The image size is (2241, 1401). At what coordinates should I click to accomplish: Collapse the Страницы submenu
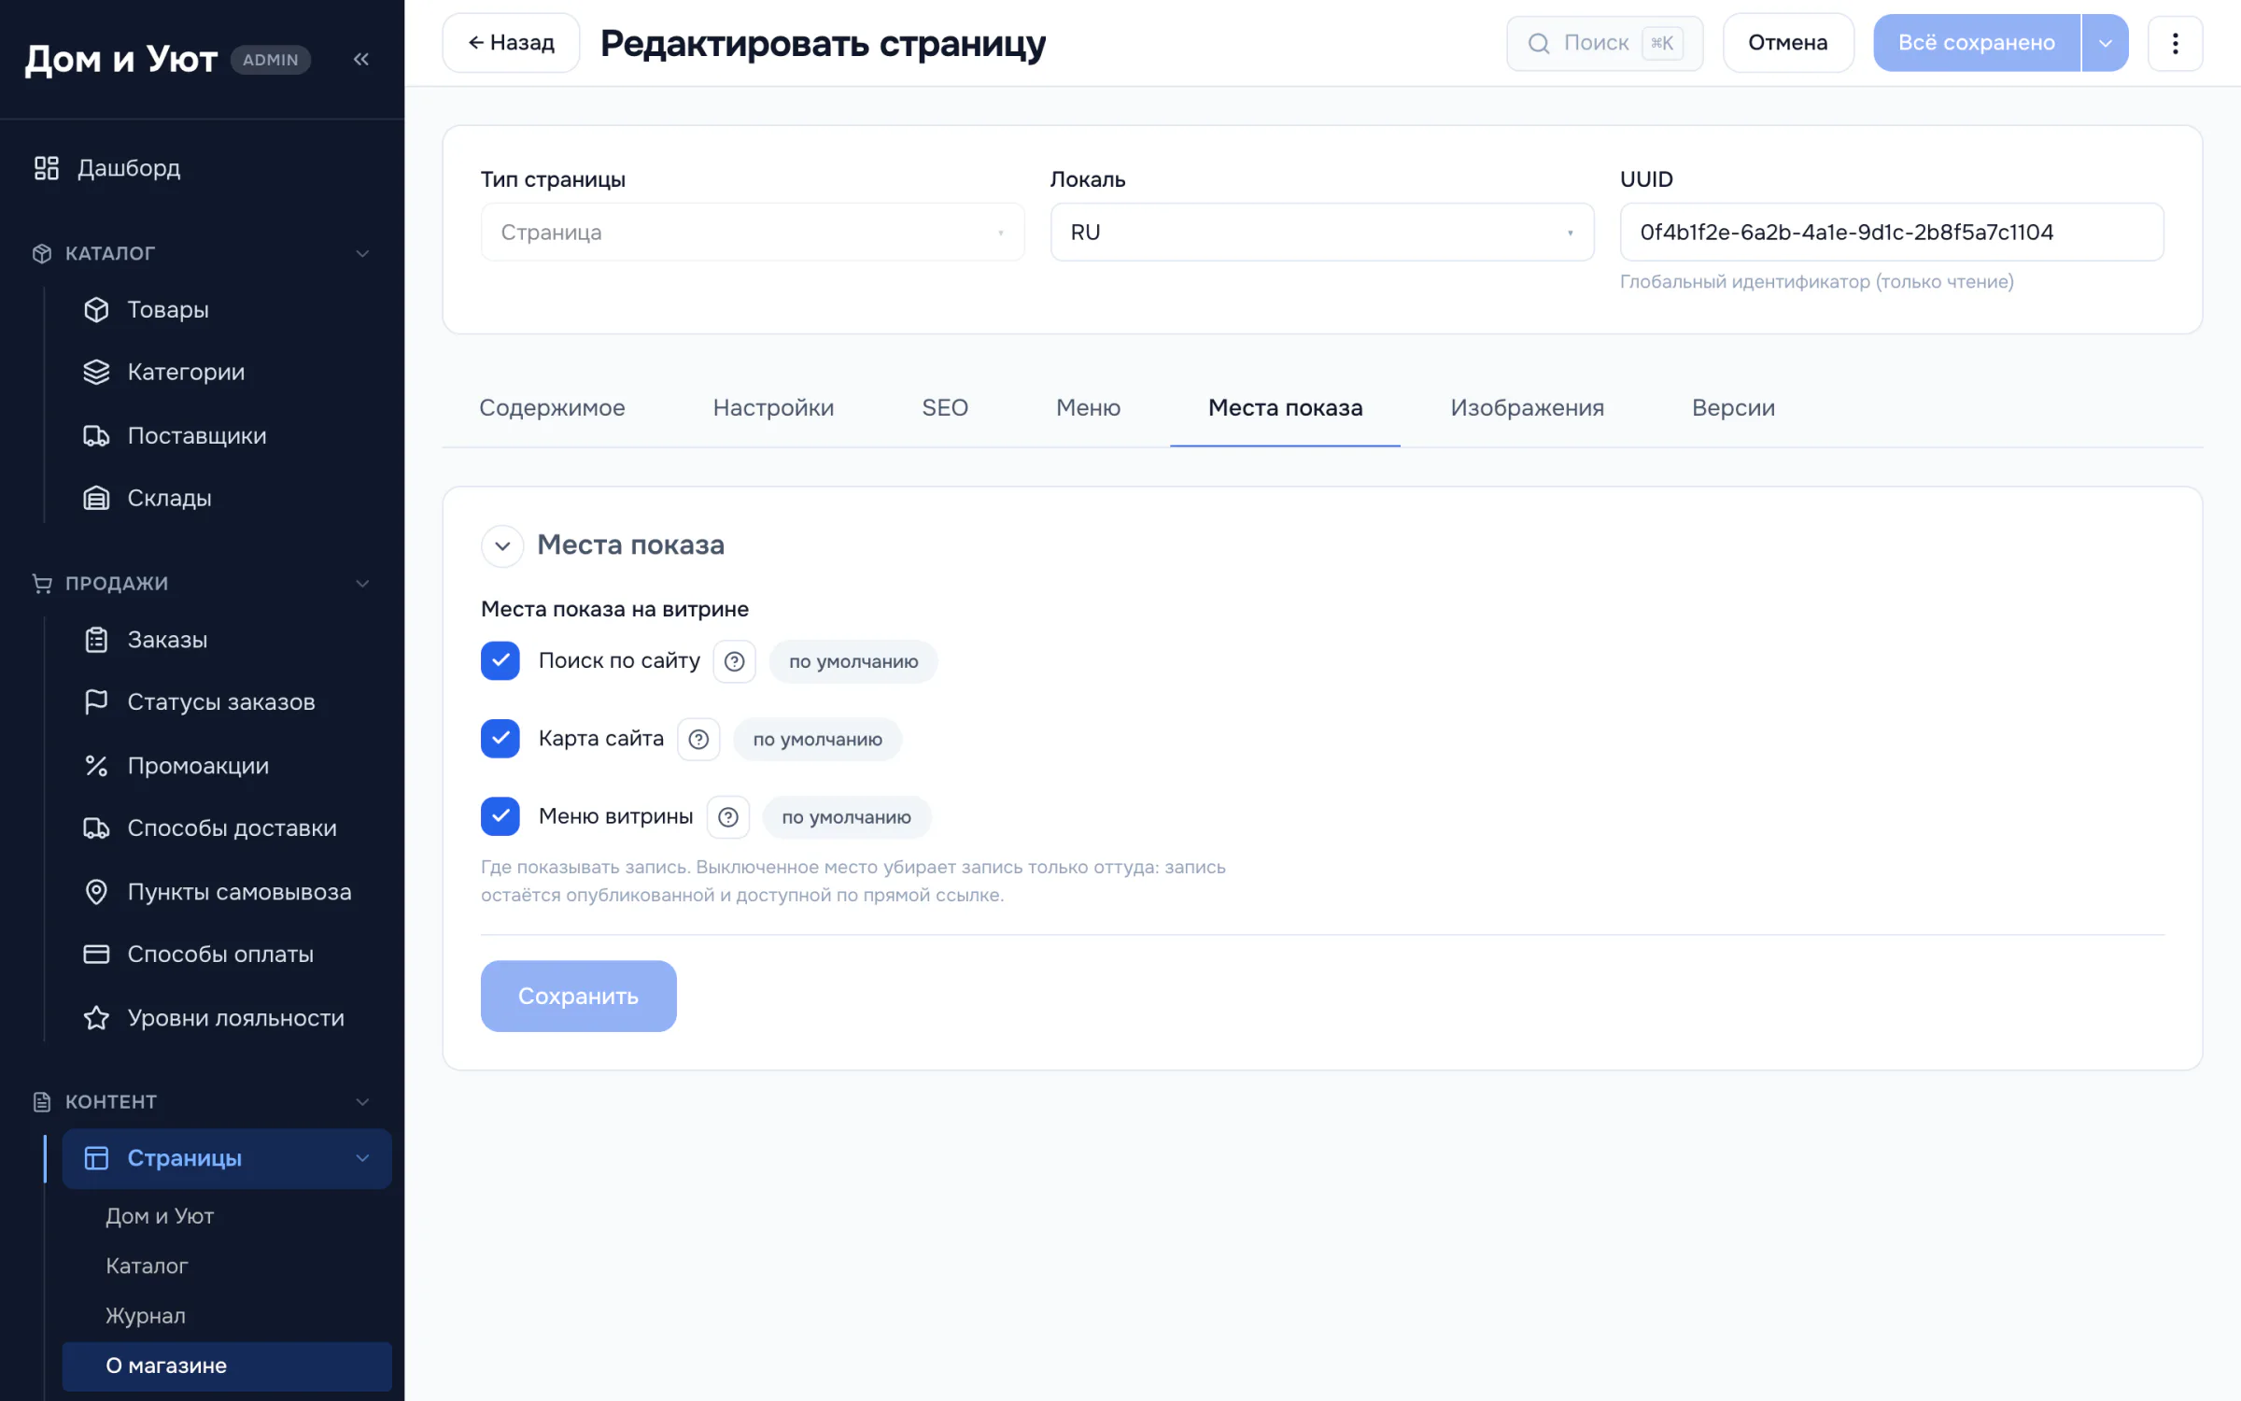point(362,1158)
